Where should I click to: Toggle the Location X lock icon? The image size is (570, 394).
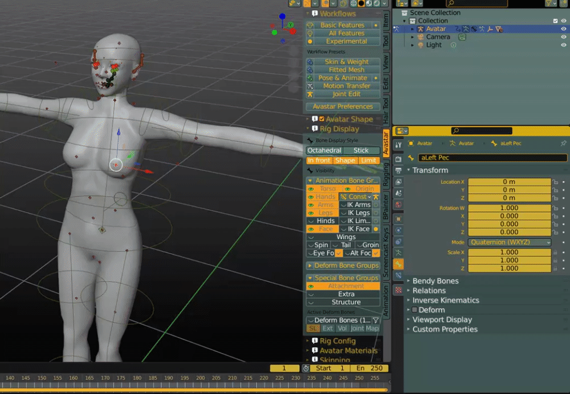pyautogui.click(x=555, y=182)
